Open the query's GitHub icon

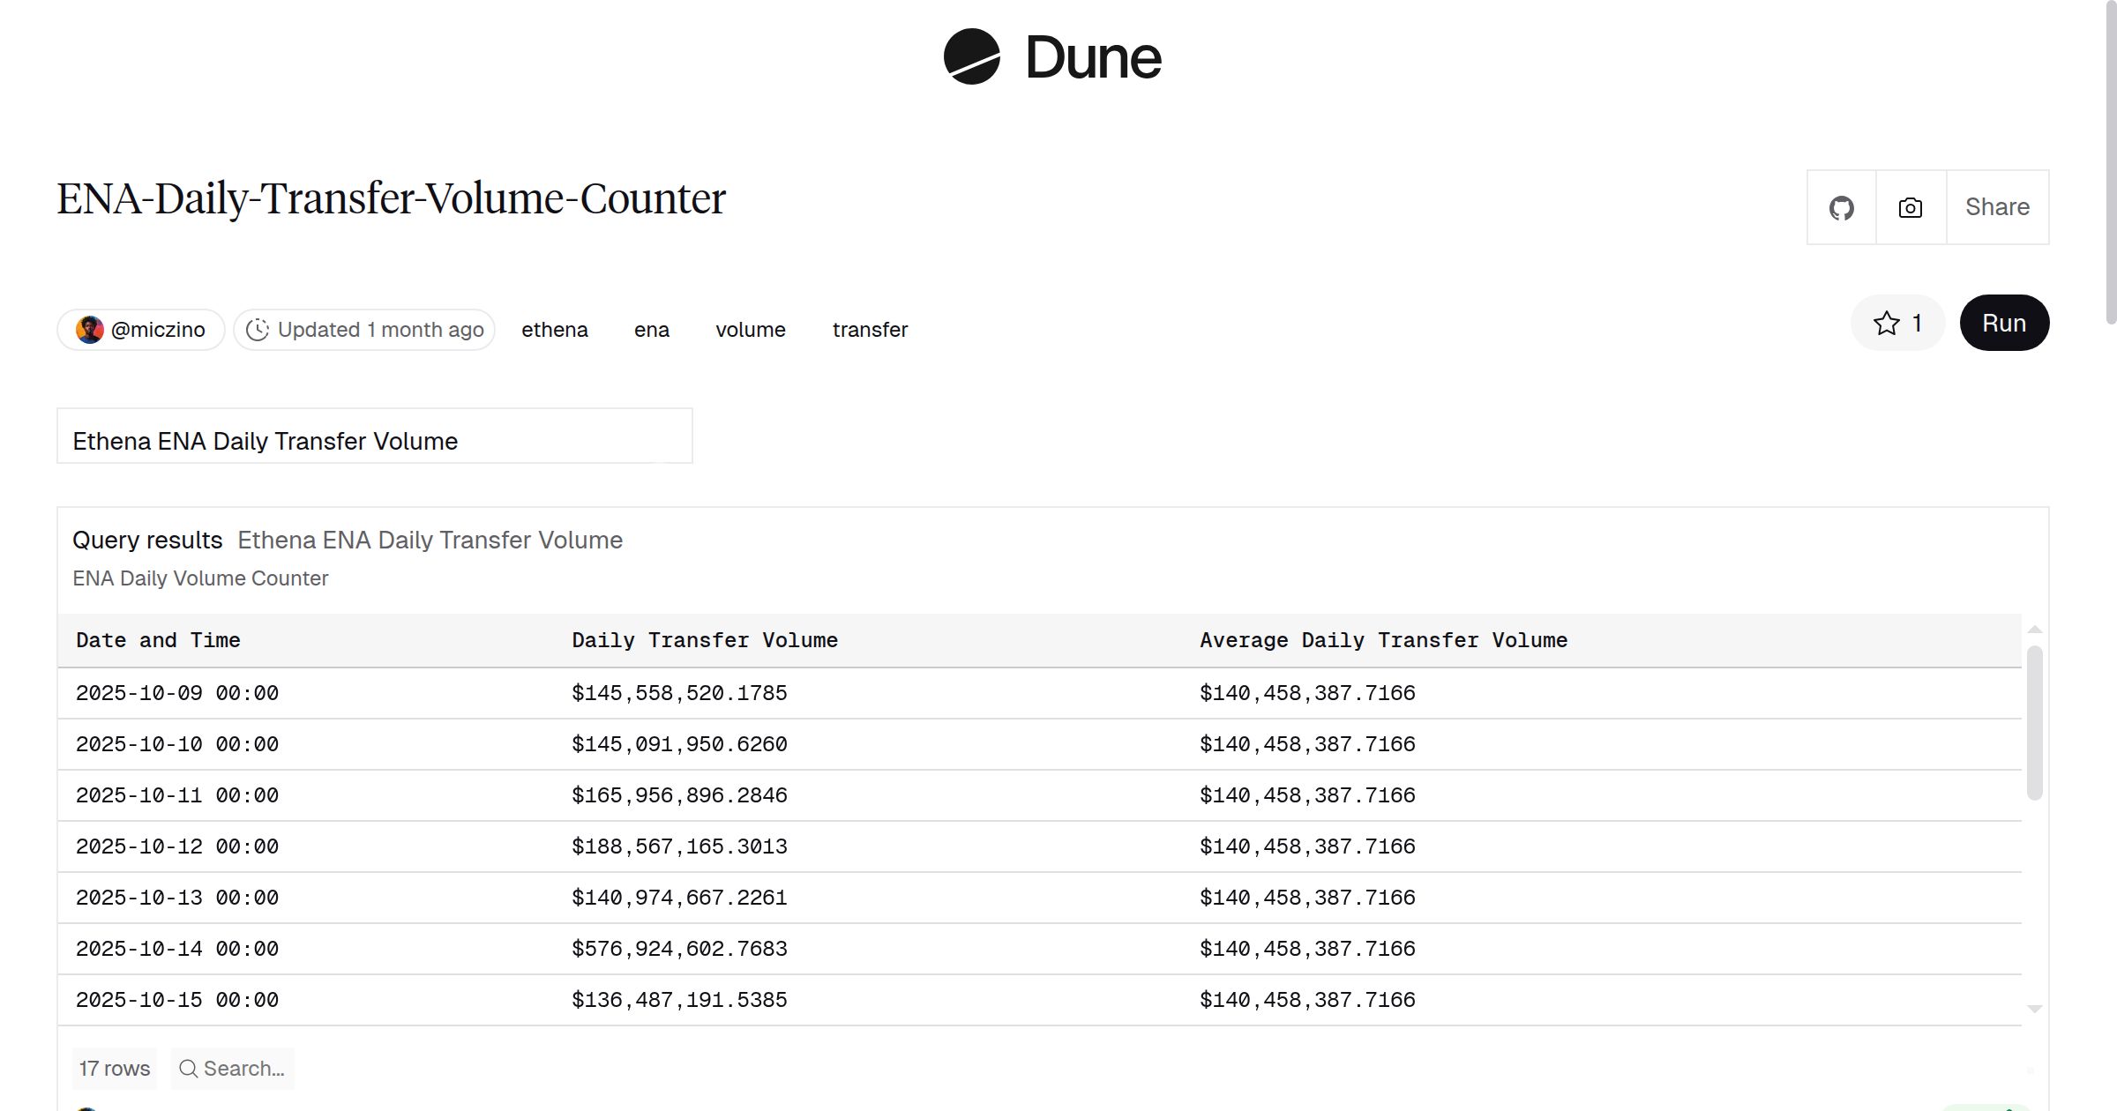coord(1841,206)
